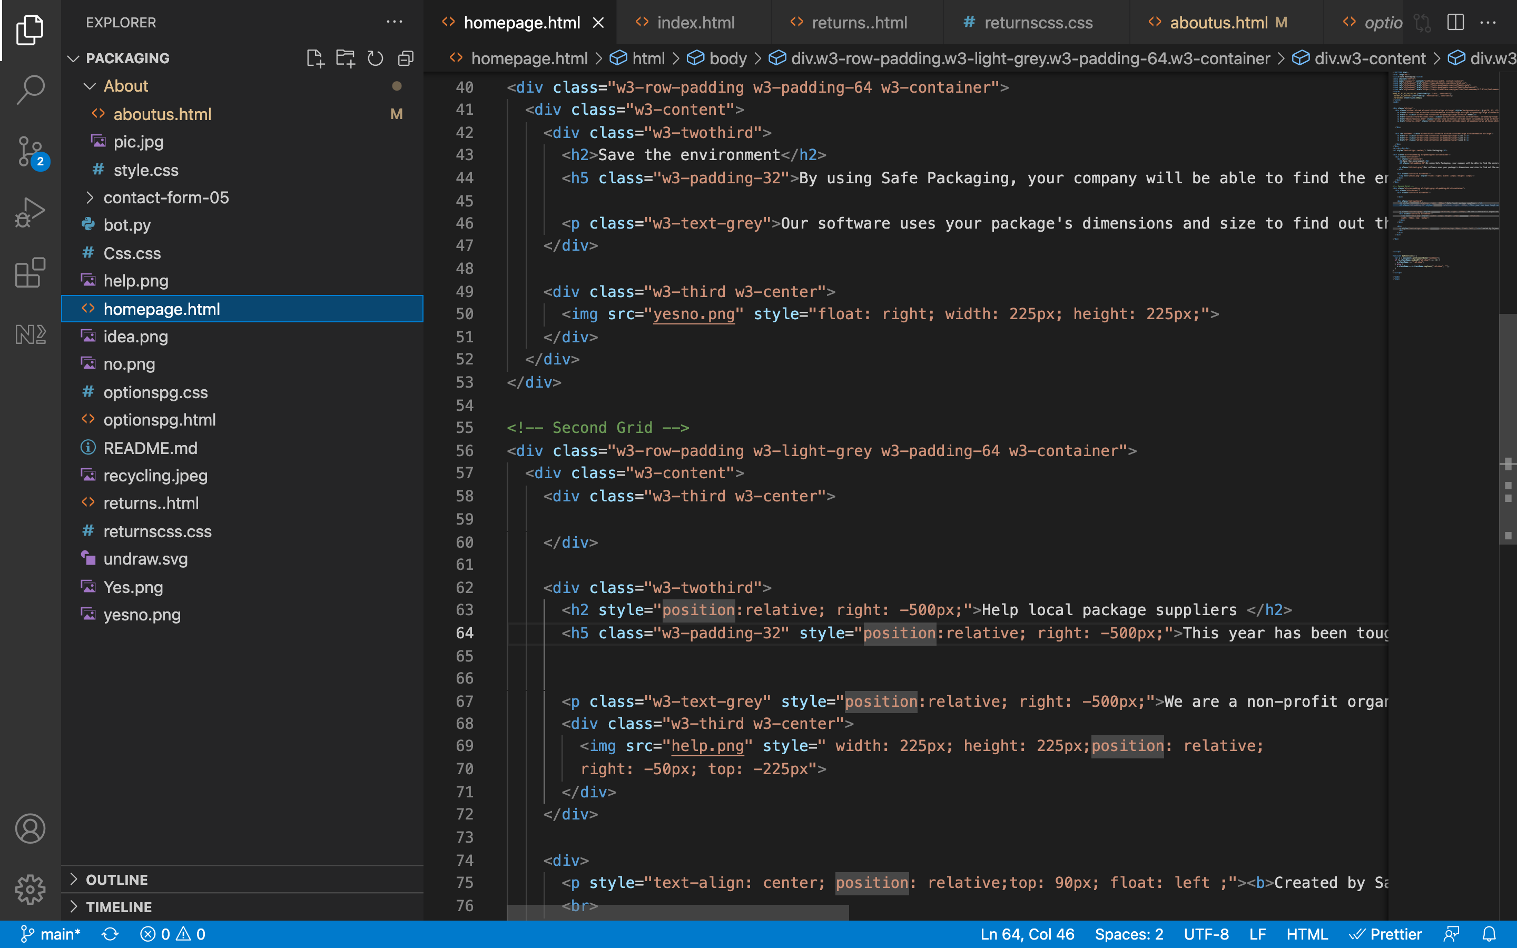This screenshot has width=1517, height=948.
Task: Click the New Folder icon in explorer
Action: (345, 58)
